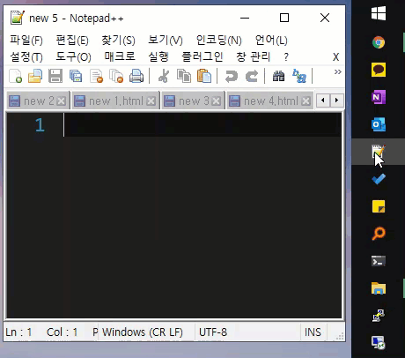Close the current document via toolbar icon
This screenshot has height=358, width=405.
tap(97, 76)
